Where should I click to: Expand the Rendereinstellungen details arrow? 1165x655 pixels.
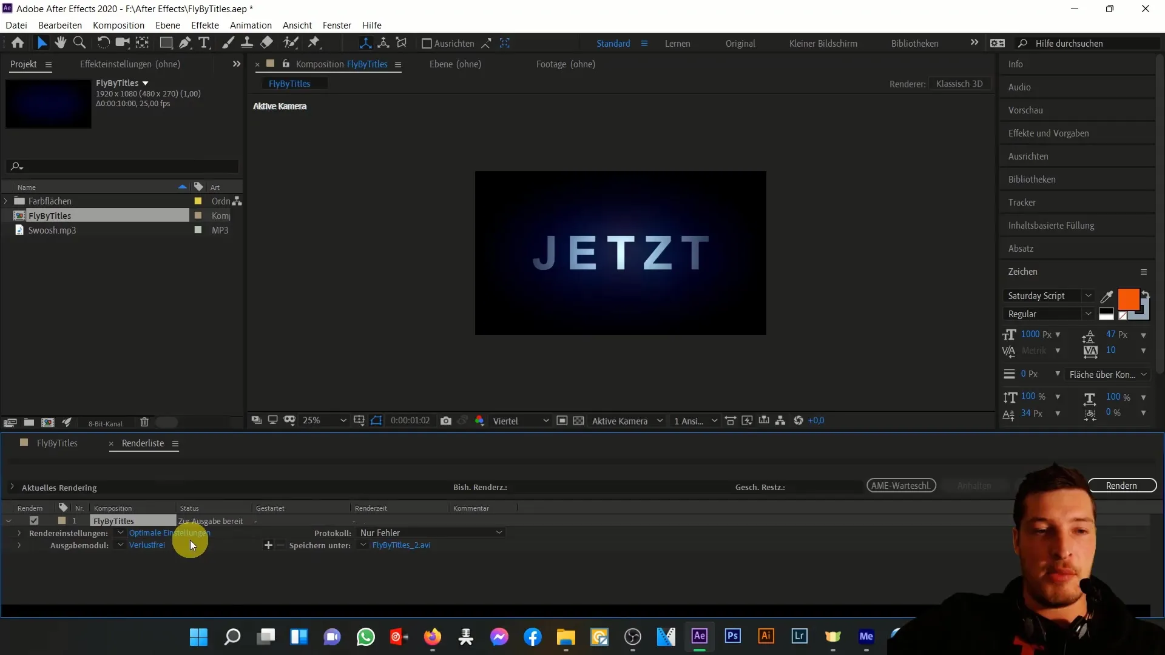(x=19, y=533)
